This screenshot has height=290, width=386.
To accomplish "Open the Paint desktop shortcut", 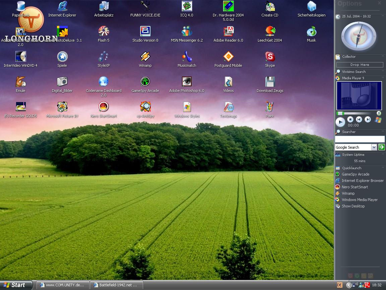I will (x=270, y=107).
